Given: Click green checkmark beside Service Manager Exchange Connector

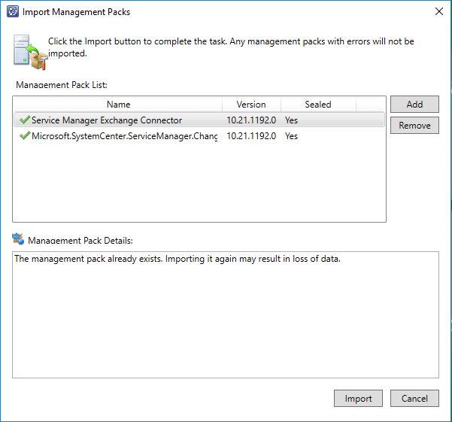Looking at the screenshot, I should pyautogui.click(x=25, y=120).
